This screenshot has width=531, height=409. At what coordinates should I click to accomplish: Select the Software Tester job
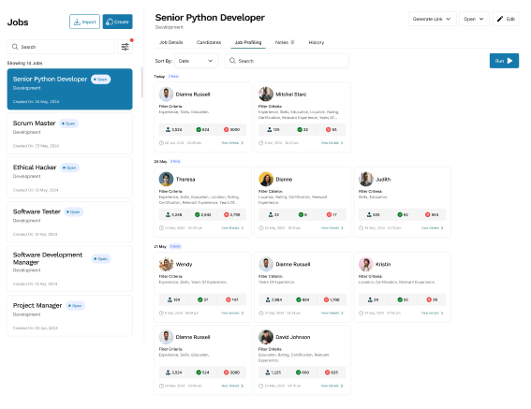[x=69, y=222]
